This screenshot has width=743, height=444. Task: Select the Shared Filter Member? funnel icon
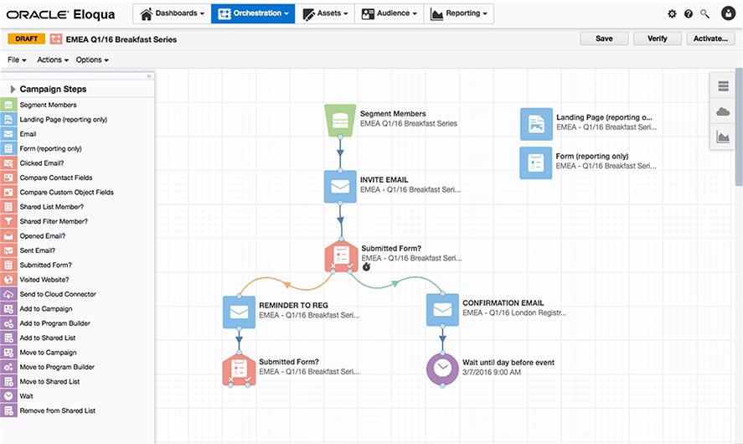[8, 221]
